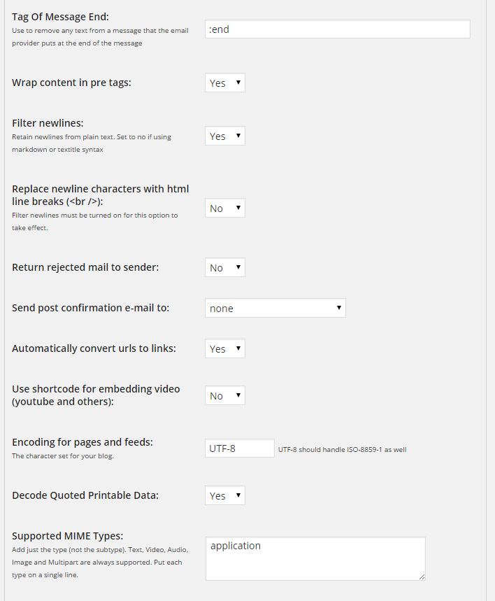Click the 'Tag Of Message End:' label
The width and height of the screenshot is (495, 601).
click(x=60, y=16)
